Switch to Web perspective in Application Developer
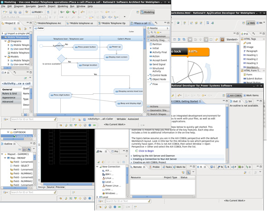The image size is (267, 211). [x=250, y=23]
